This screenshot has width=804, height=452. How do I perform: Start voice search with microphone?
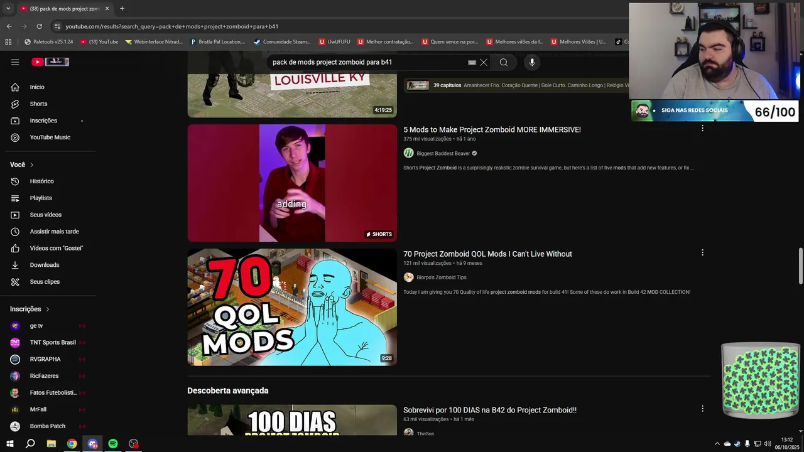(x=532, y=62)
